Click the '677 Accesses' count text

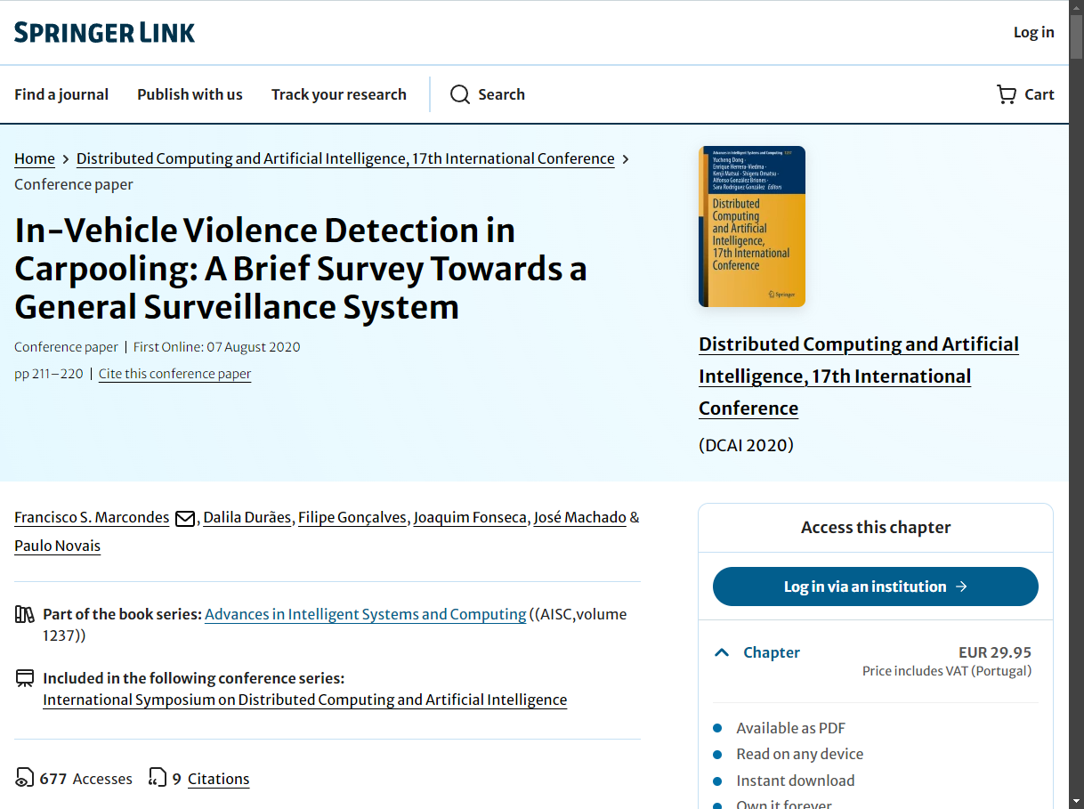click(x=86, y=779)
